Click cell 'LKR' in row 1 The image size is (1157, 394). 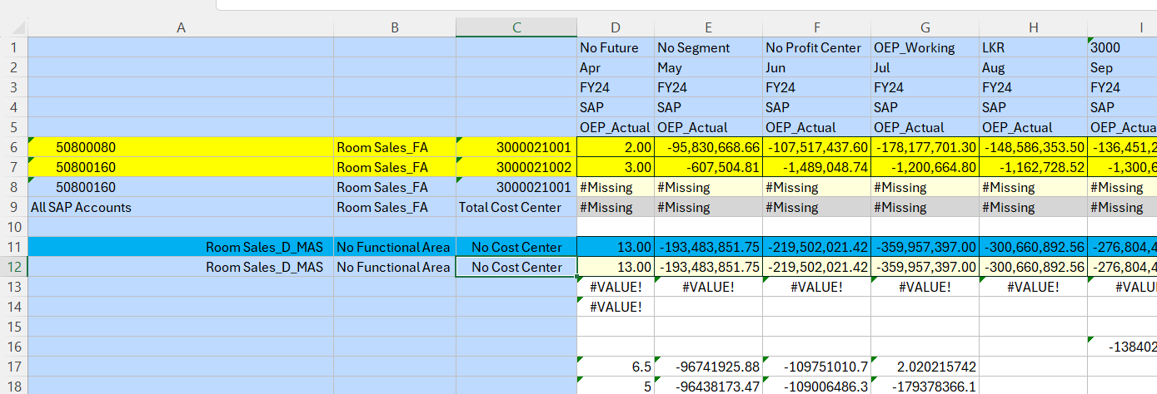click(x=1033, y=47)
